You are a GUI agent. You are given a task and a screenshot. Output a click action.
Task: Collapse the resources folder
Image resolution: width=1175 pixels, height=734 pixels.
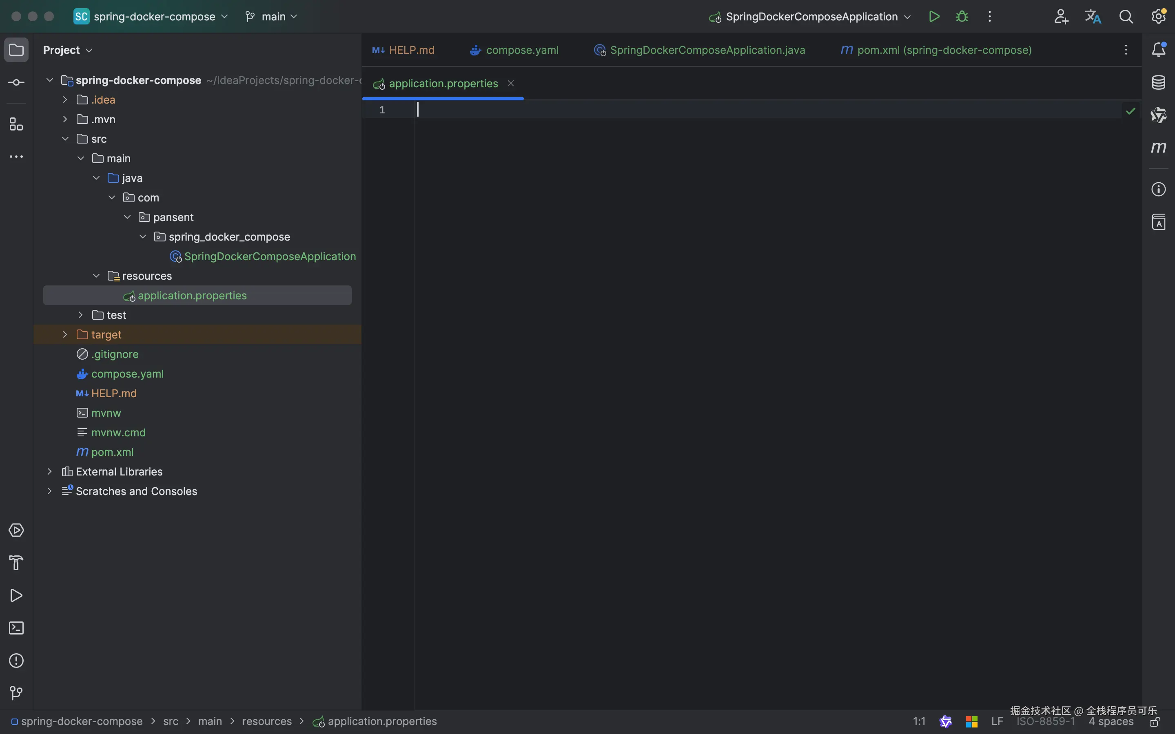[x=96, y=276]
